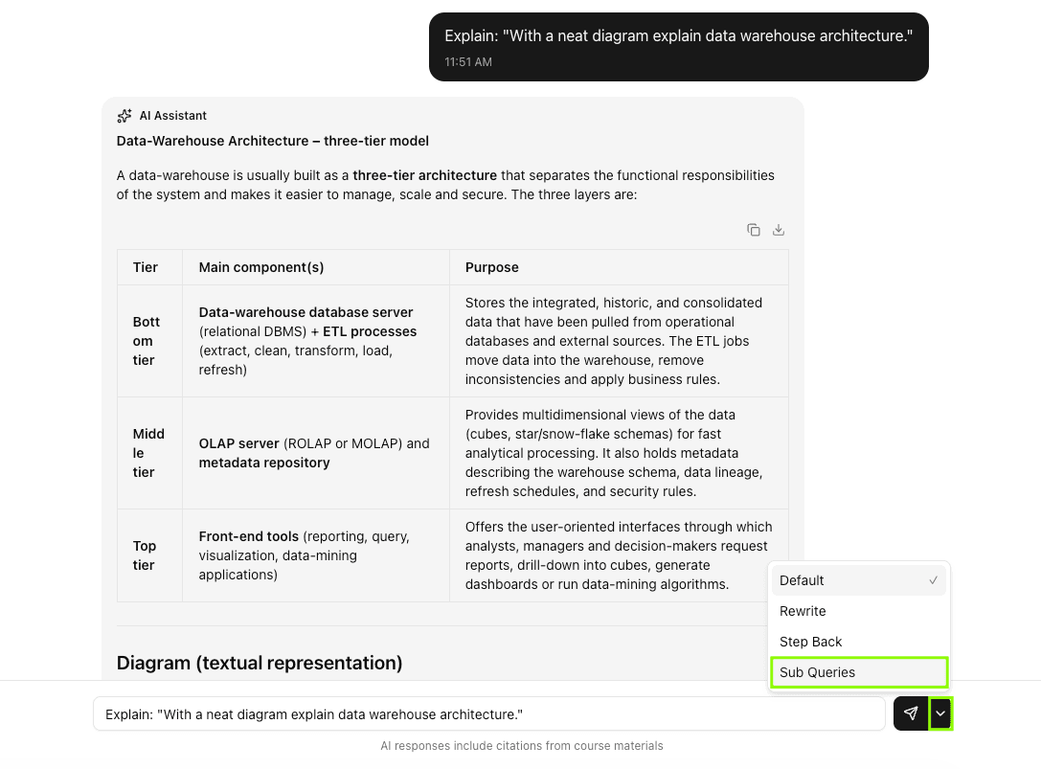
Task: Click the citations disclaimer text below the input
Action: (522, 745)
